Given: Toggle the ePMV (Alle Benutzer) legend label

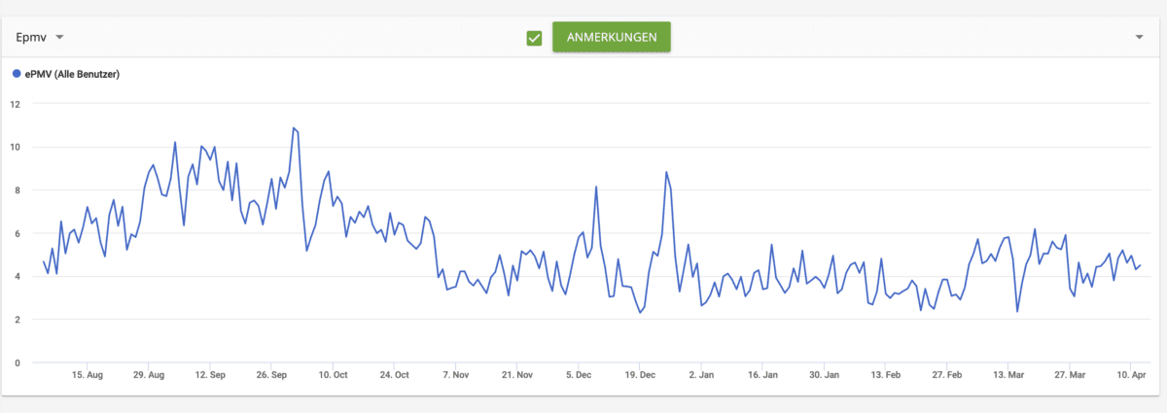Looking at the screenshot, I should click(72, 74).
